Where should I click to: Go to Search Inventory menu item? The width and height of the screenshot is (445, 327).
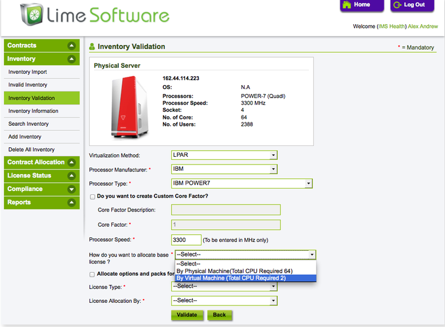(x=29, y=124)
